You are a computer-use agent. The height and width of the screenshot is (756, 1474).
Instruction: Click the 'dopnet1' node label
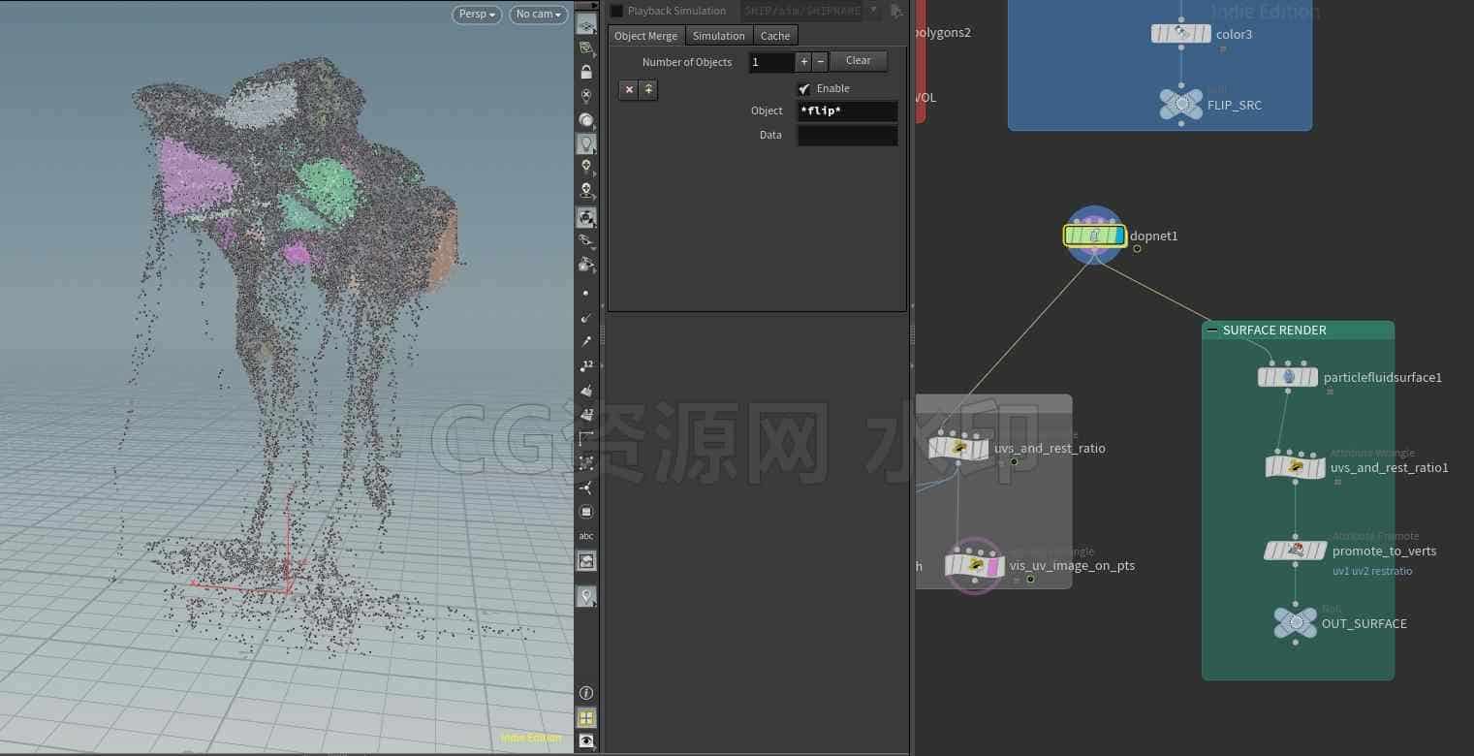[1154, 236]
